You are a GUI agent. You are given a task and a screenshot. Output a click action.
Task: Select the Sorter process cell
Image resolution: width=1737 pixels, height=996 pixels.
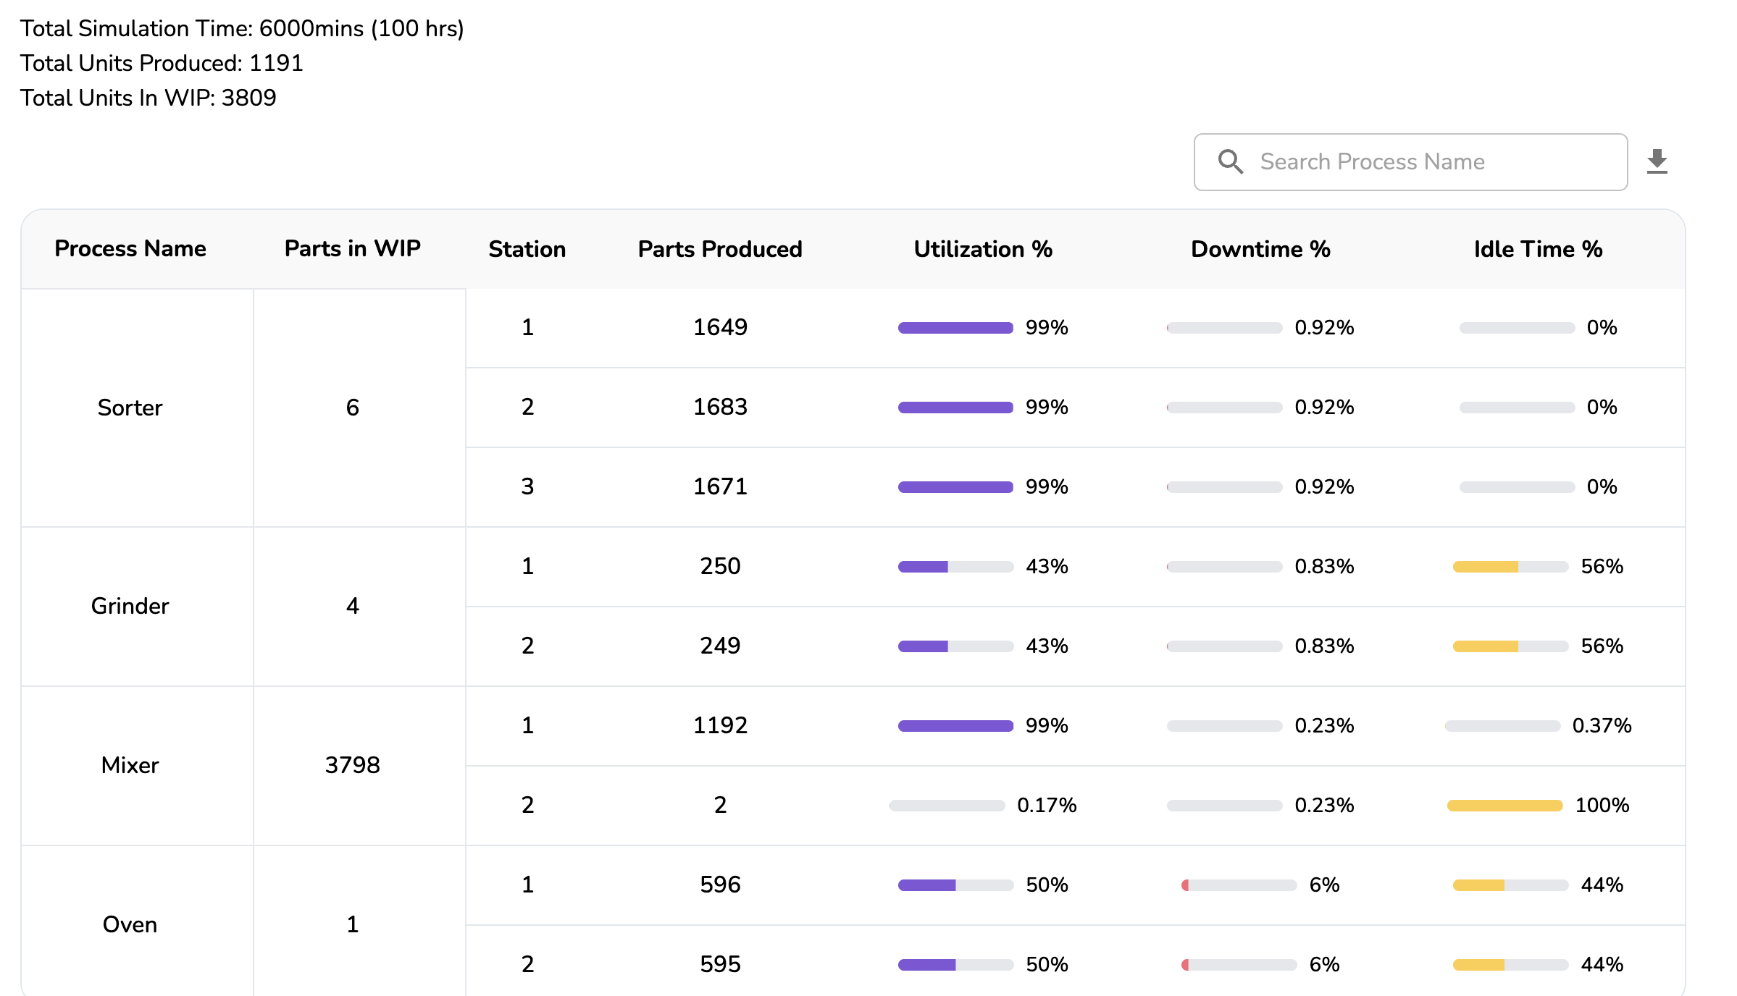coord(130,408)
